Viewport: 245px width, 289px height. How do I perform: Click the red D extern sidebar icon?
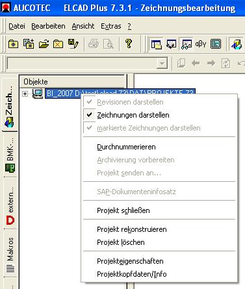(x=10, y=220)
